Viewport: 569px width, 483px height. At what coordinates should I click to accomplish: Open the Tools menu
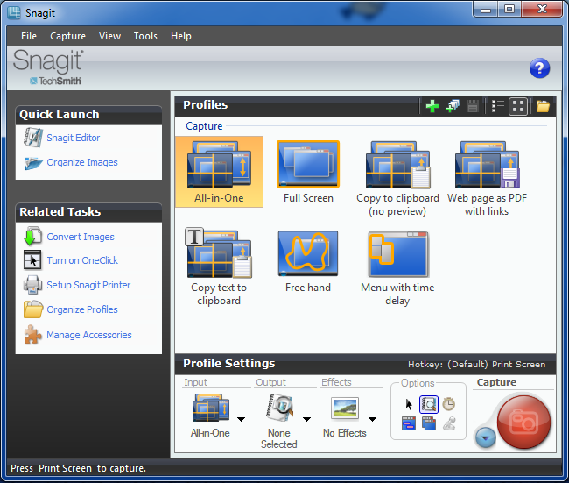145,36
